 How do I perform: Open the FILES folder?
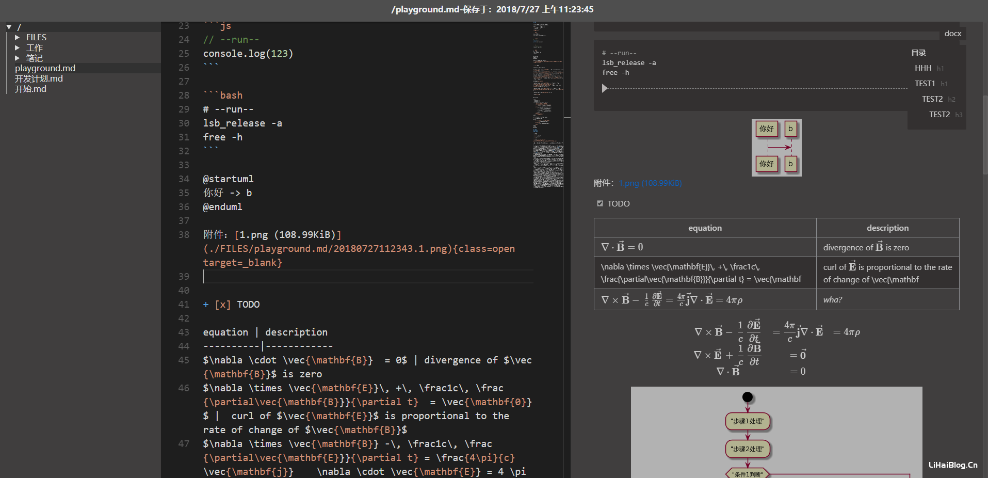(x=36, y=38)
